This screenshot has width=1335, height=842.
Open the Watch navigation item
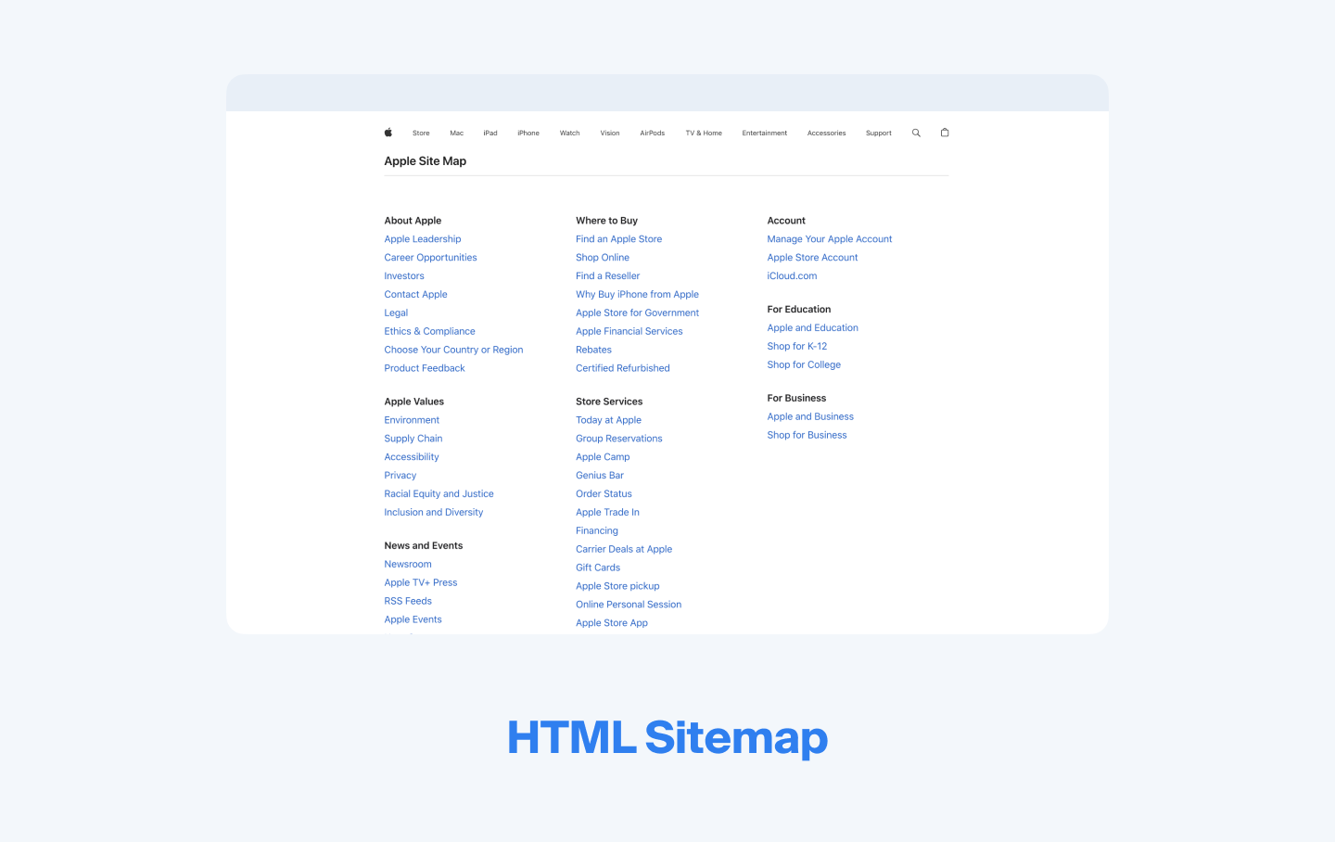coord(570,134)
